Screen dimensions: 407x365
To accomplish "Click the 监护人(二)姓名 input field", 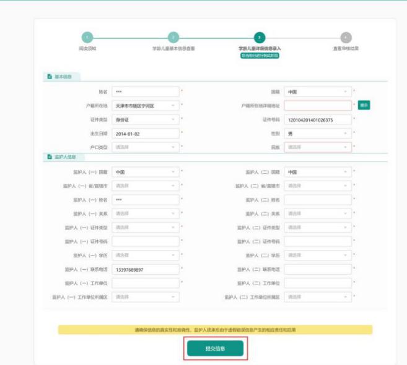I will 317,200.
